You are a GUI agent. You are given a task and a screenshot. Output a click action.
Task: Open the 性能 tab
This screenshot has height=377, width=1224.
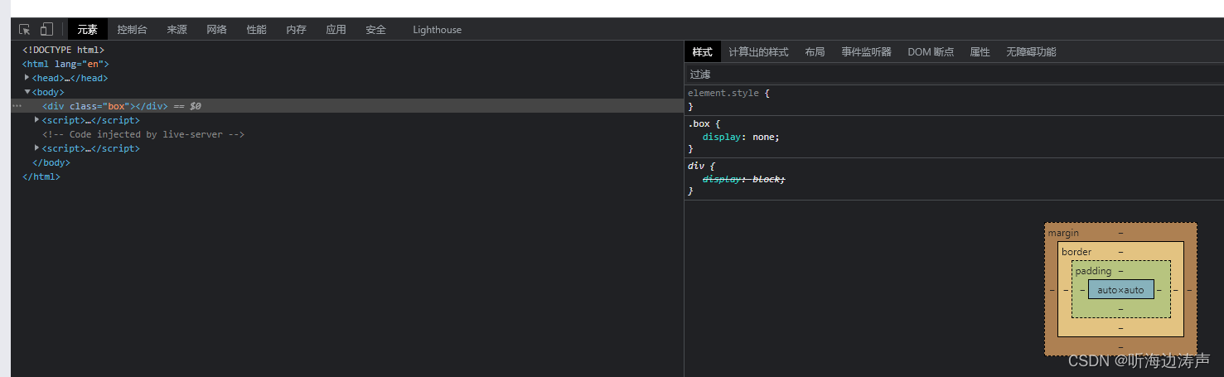(256, 30)
